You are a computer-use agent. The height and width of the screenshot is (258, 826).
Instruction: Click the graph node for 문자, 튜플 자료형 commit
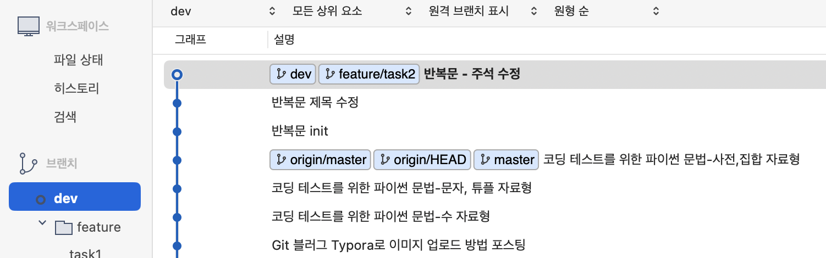pos(177,189)
